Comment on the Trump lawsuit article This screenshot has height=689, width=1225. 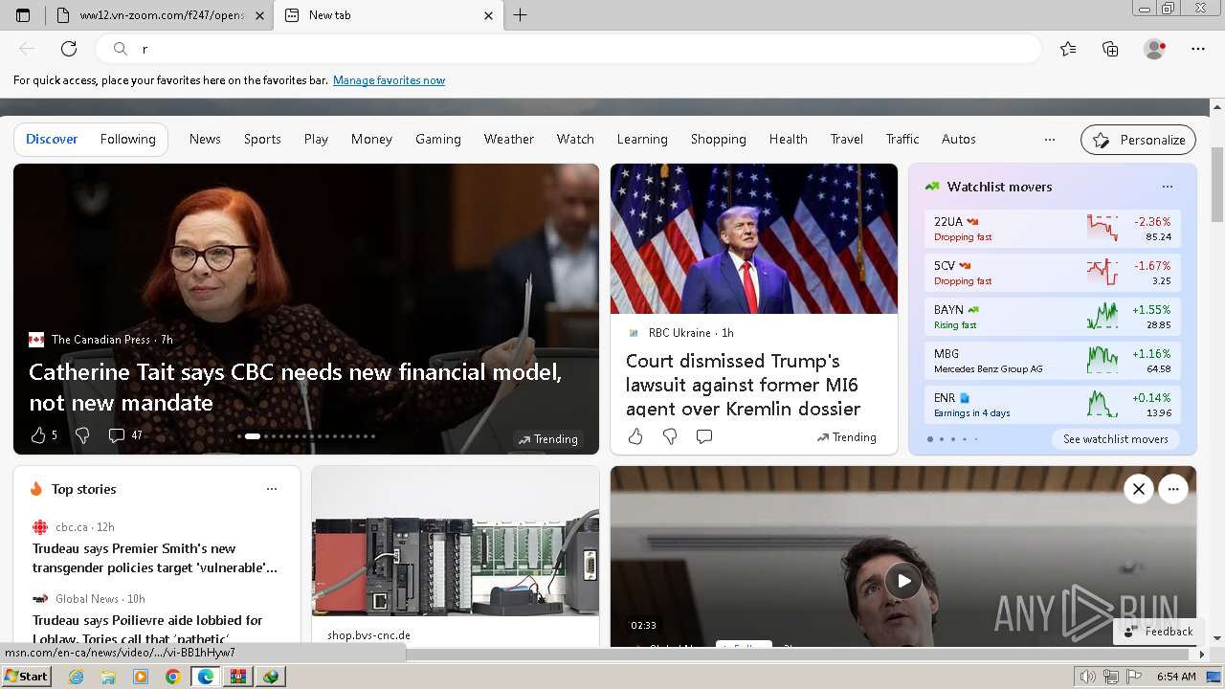pos(704,436)
